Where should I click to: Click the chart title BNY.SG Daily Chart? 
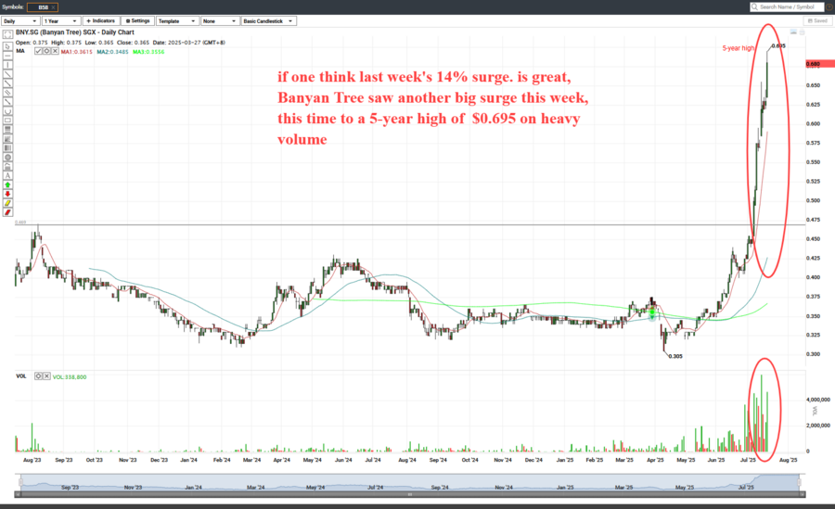pyautogui.click(x=74, y=32)
